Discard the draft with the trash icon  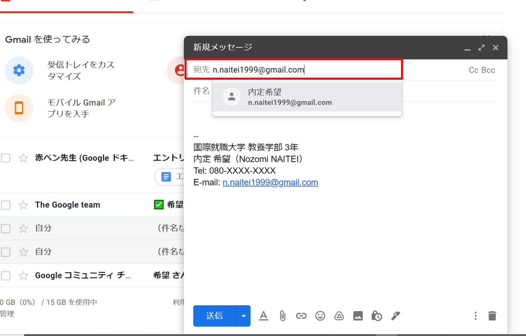click(491, 316)
